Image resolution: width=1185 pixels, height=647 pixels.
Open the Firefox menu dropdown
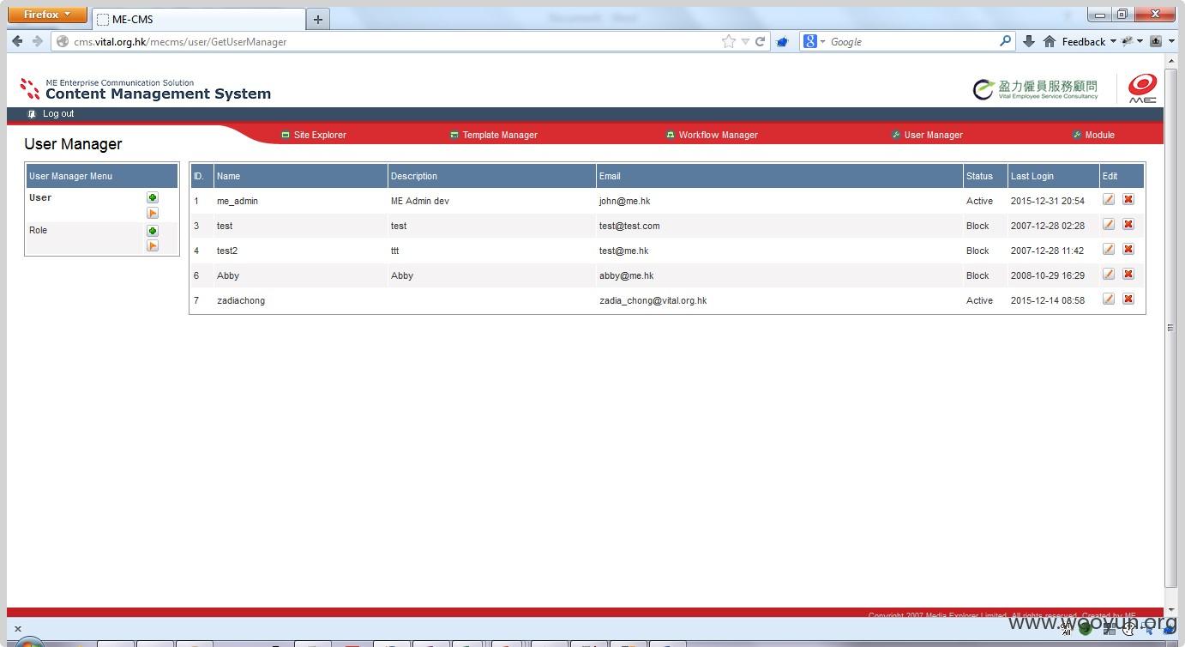[47, 15]
